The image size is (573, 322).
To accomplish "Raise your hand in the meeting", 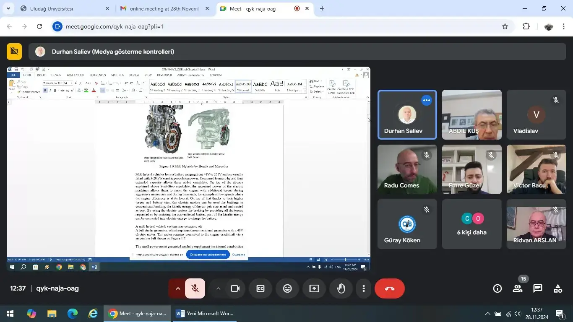I will (341, 288).
